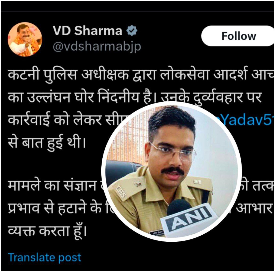Open the VD Sharma display name
Image resolution: width=275 pixels, height=271 pixels.
87,31
